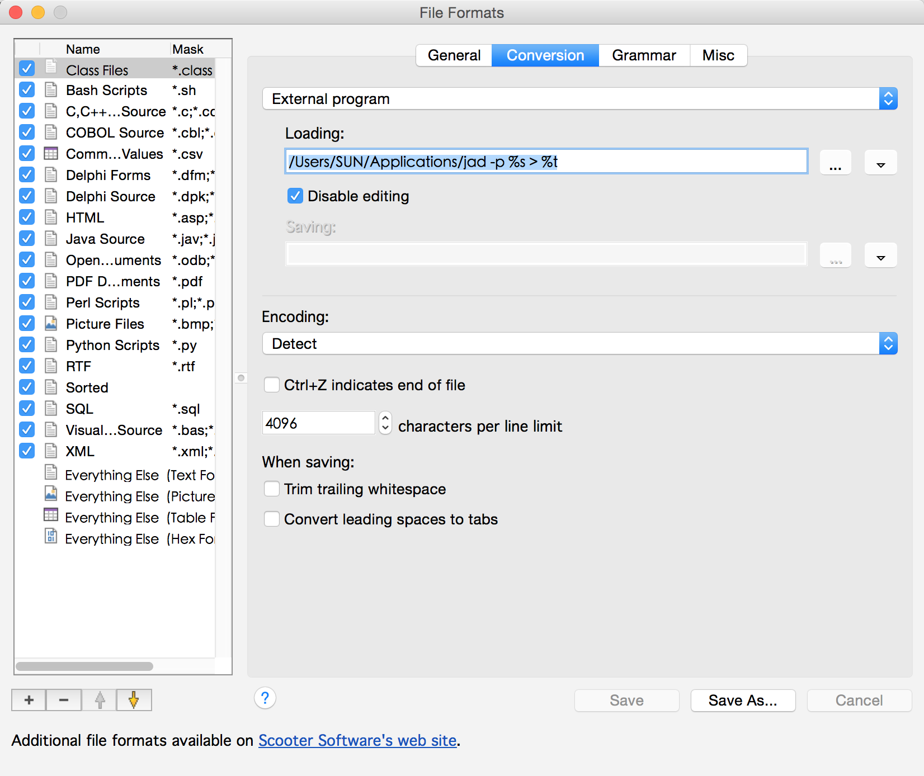Toggle the Java Source format checkbox

tap(27, 239)
